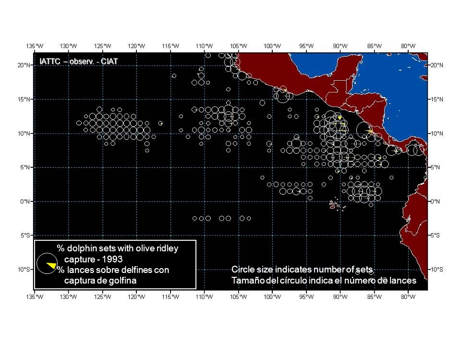Image resolution: width=461 pixels, height=346 pixels.
Task: Click the 100°W label on the top axis
Action: point(272,46)
